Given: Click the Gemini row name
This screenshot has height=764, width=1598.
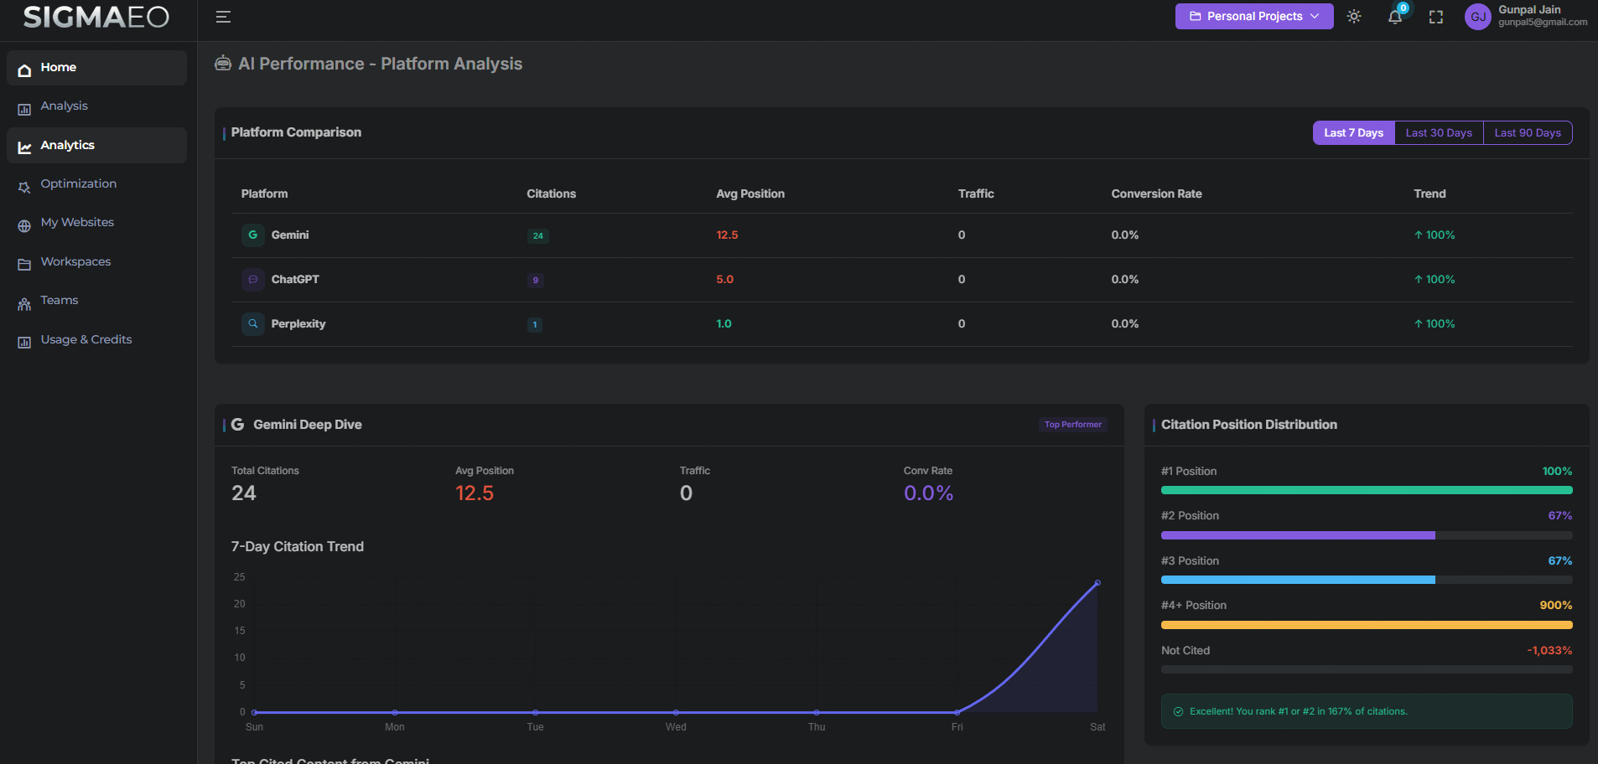Looking at the screenshot, I should 290,235.
